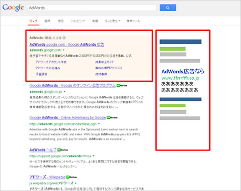
Task: Click the info icon beside AdWordsに関連した広告
Action: (64, 38)
